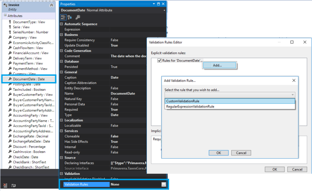
Task: Click the Alphabetical sort icon in the Properties toolbar
Action: pos(70,17)
